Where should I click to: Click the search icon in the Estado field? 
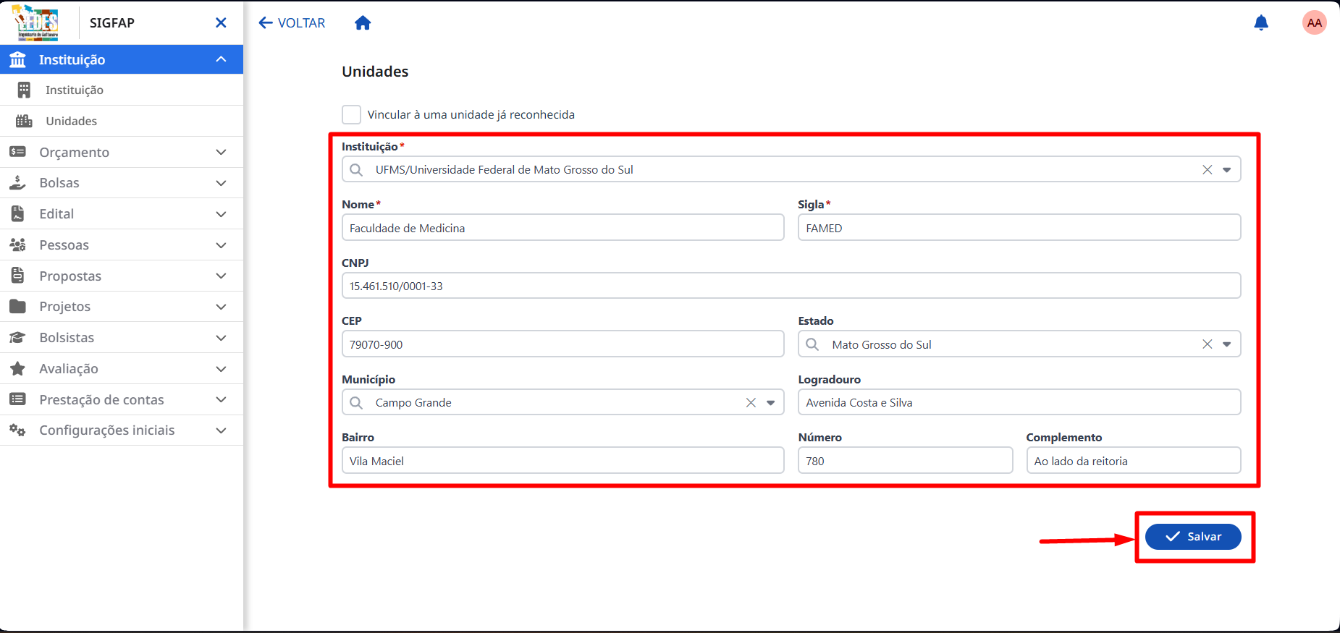click(x=812, y=344)
